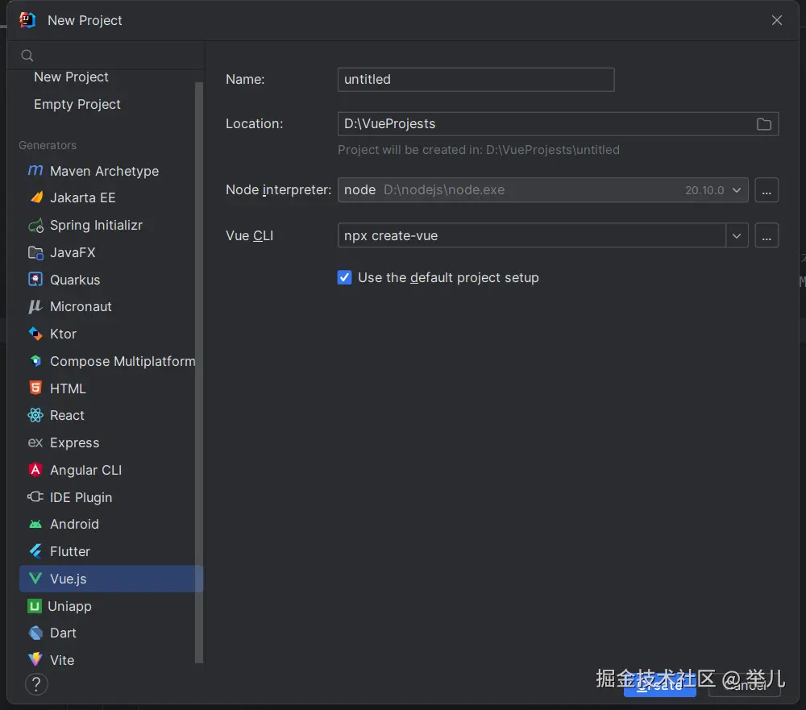Expand the Node interpreter dropdown arrow

[x=737, y=190]
